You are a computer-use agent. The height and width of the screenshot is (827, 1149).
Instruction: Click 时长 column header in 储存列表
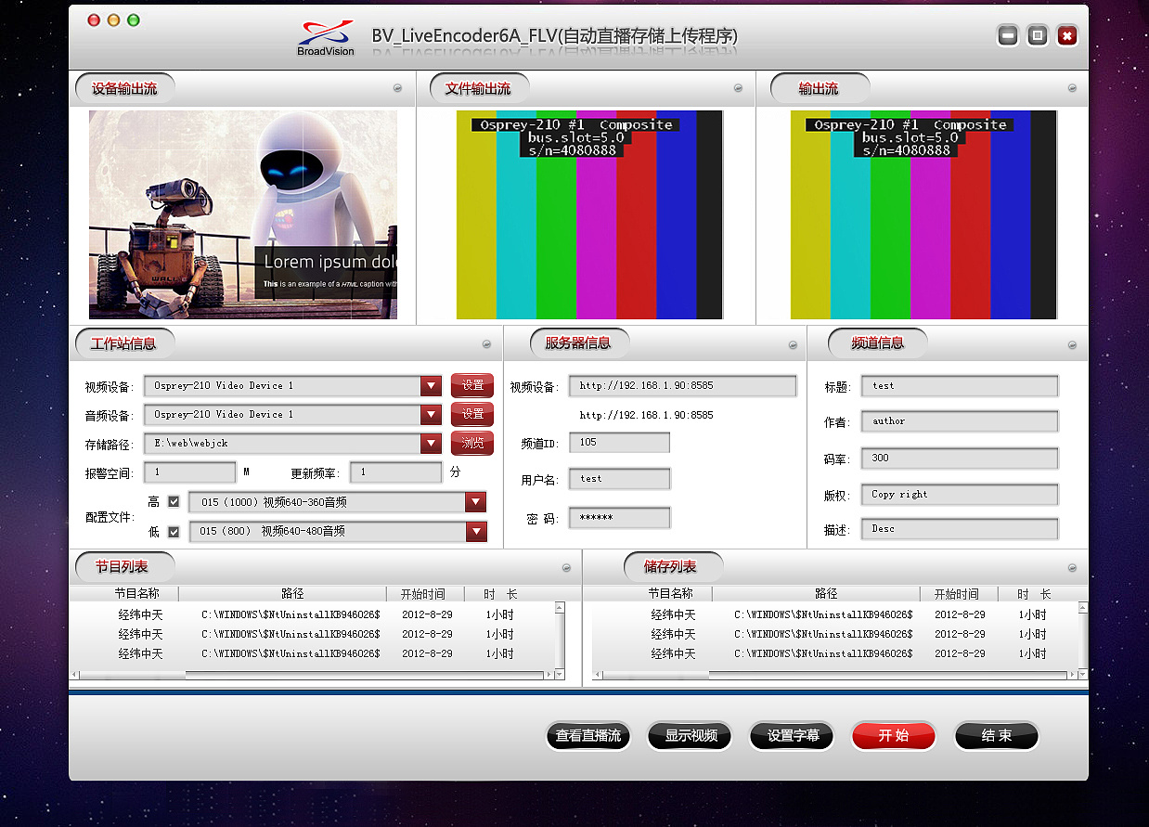1034,594
